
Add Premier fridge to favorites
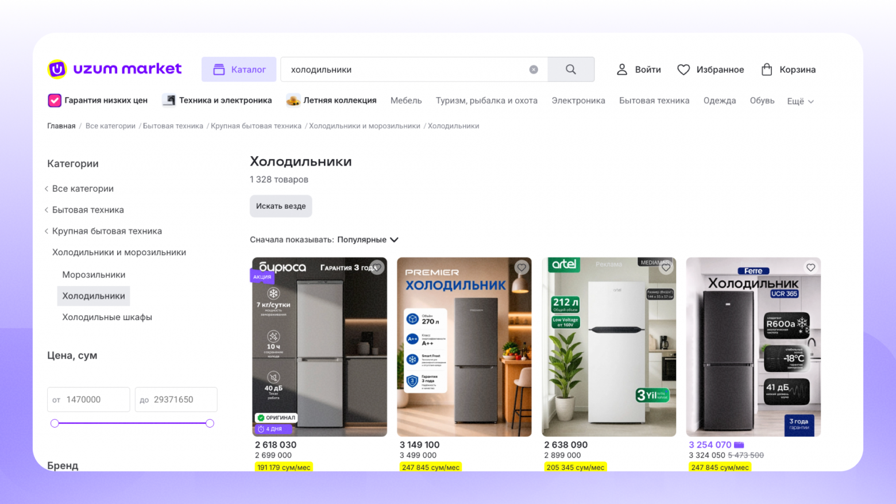tap(522, 267)
